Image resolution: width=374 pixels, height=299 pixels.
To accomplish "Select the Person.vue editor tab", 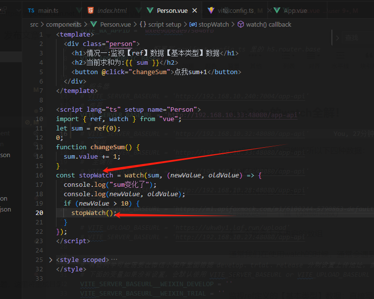I will click(x=172, y=10).
